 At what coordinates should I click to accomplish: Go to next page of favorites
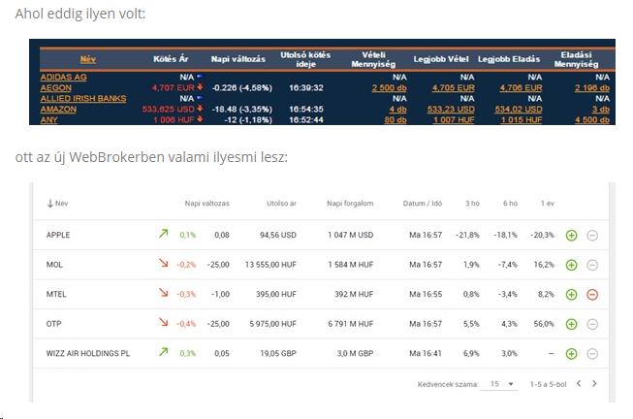click(594, 383)
